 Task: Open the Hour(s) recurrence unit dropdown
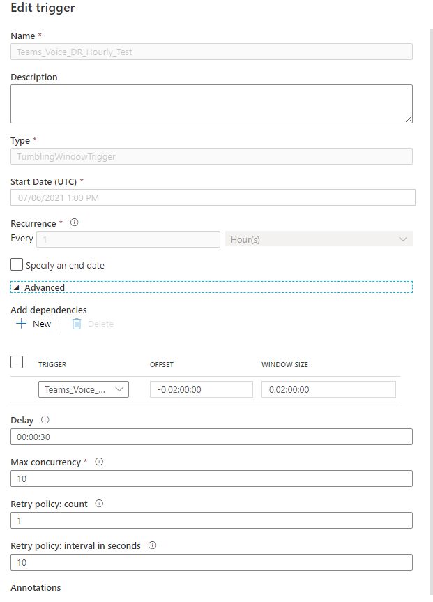pyautogui.click(x=319, y=239)
